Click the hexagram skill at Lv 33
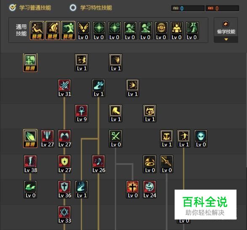 64,215
